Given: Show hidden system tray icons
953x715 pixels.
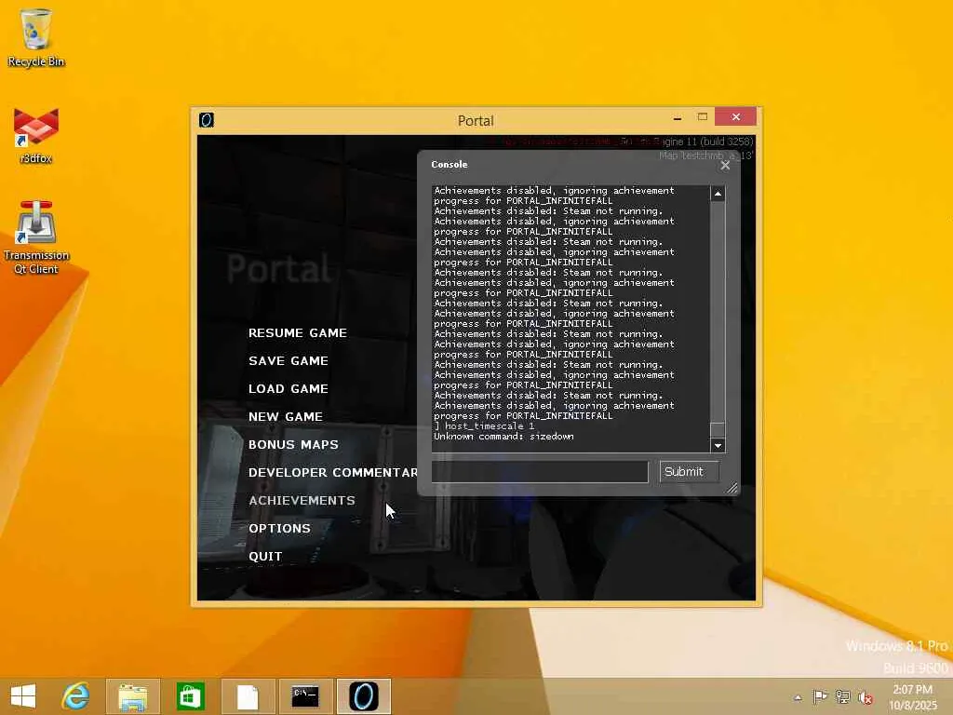Looking at the screenshot, I should (798, 697).
